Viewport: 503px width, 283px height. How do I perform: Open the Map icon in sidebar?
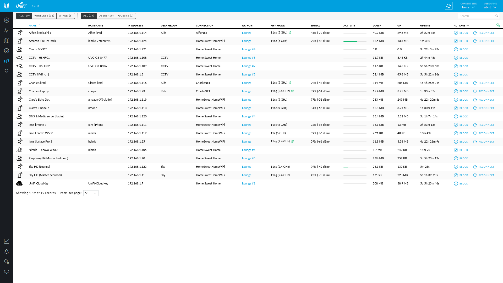7,41
